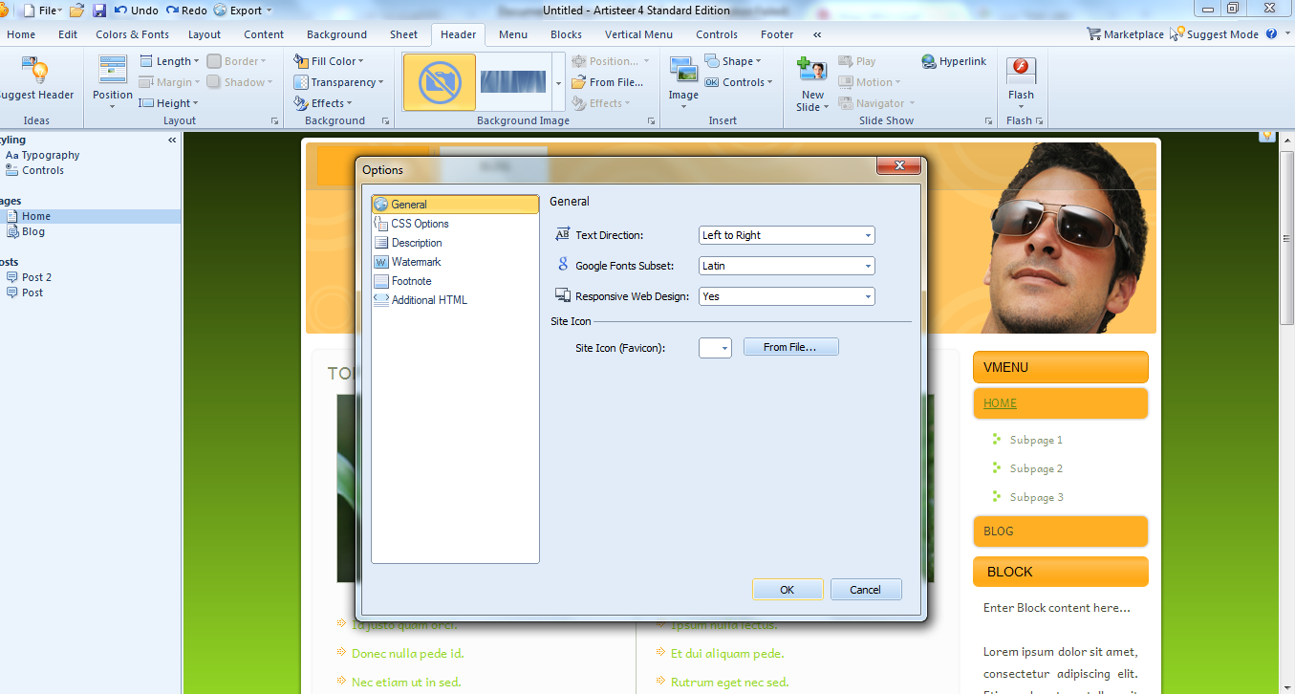Redo the last action
The height and width of the screenshot is (694, 1295).
pyautogui.click(x=185, y=11)
